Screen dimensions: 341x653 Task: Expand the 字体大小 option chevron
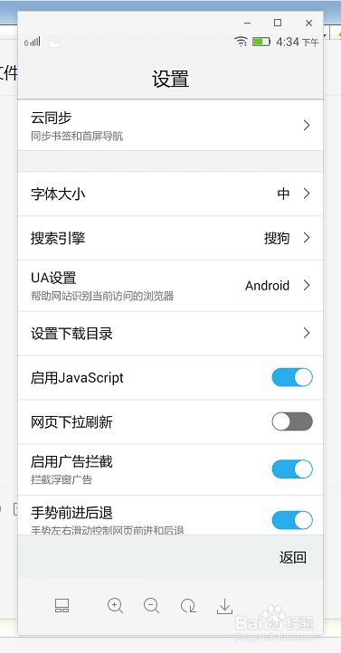(x=307, y=194)
